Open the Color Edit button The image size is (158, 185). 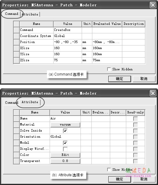(x=65, y=155)
